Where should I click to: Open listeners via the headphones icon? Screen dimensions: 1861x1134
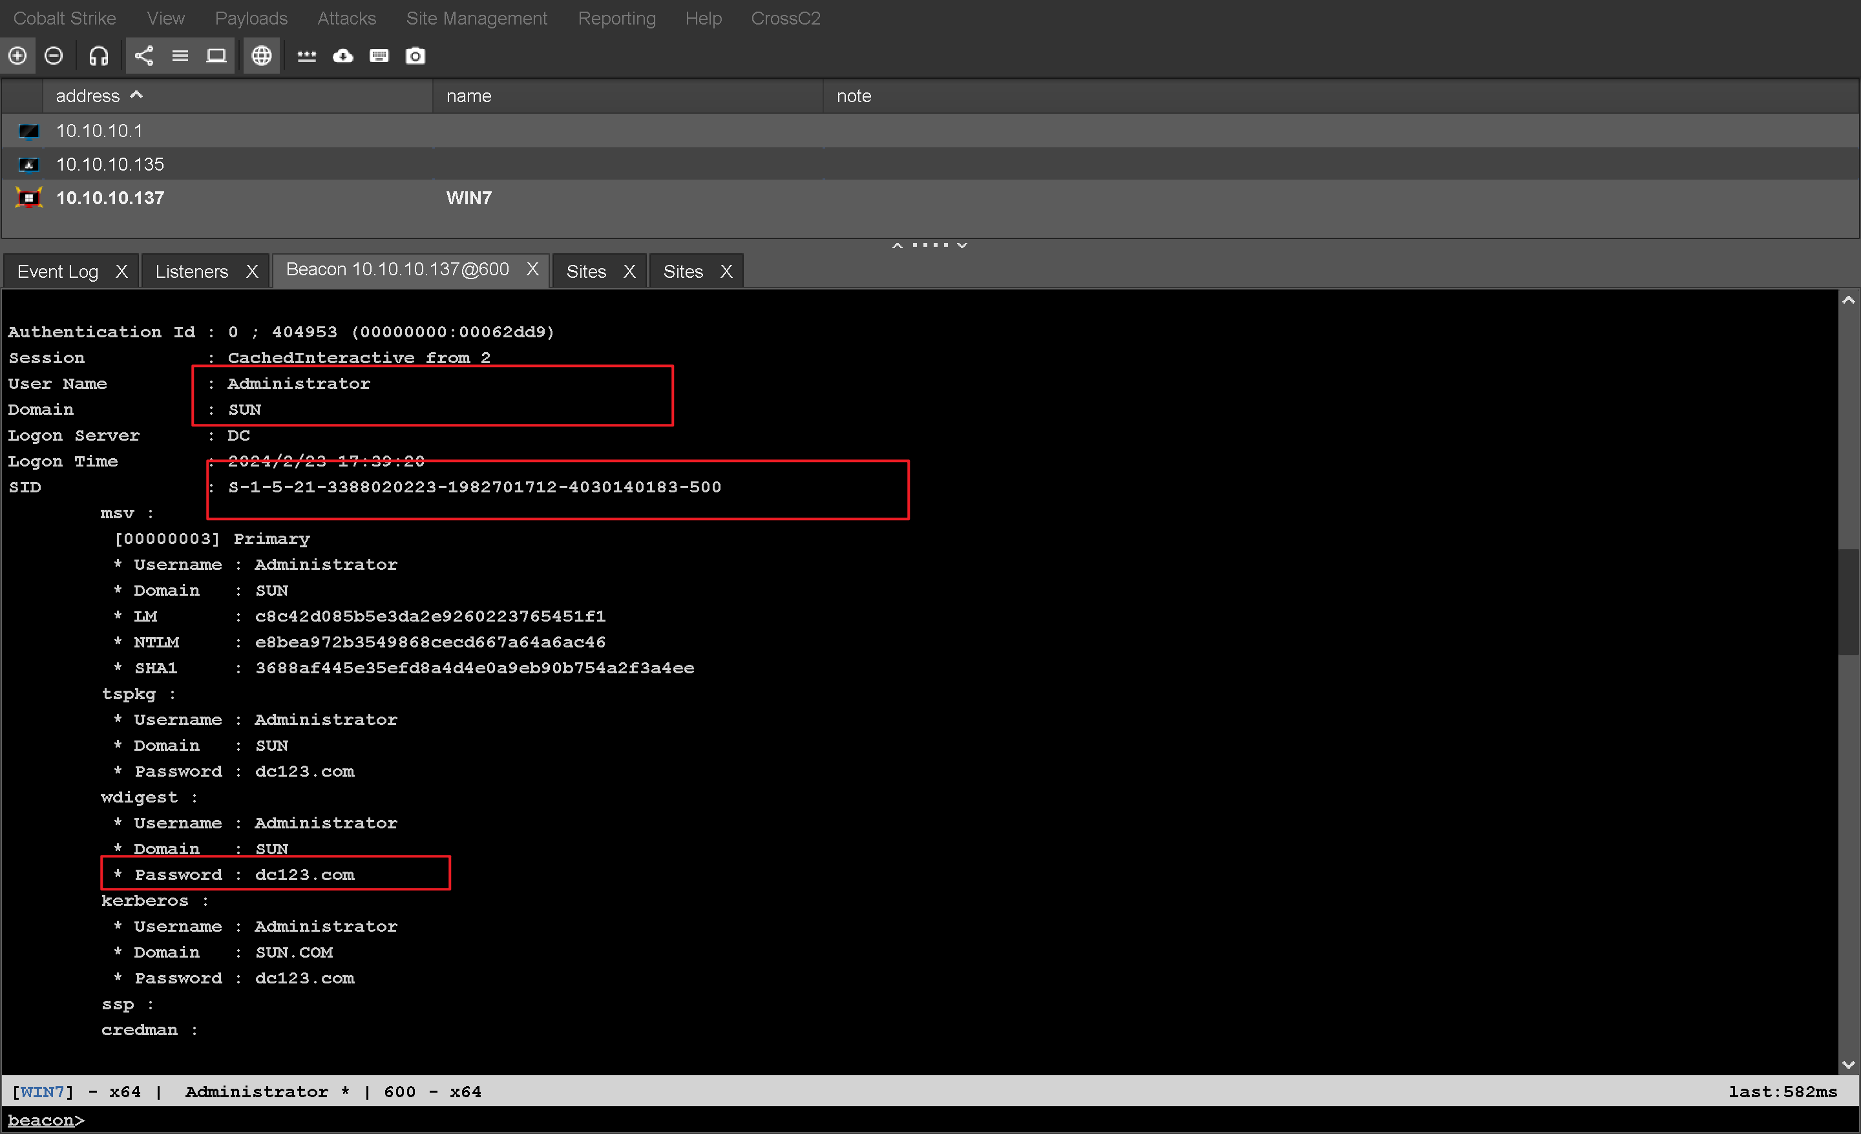[99, 56]
